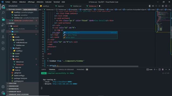Click the code minimap overview
Image resolution: width=172 pixels, height=96 pixels.
pos(163,22)
